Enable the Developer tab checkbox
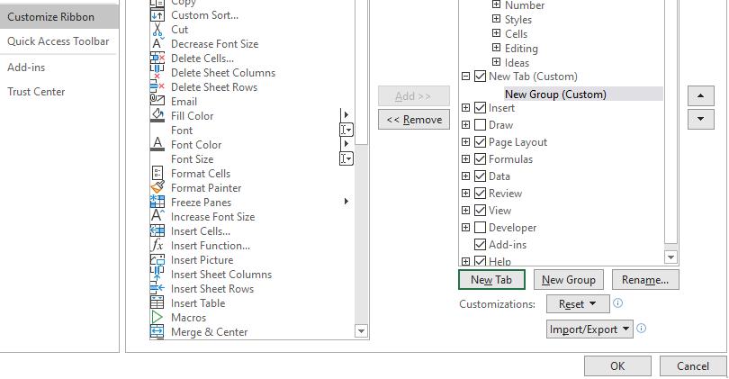Screen dimensions: 729x379 tap(480, 228)
